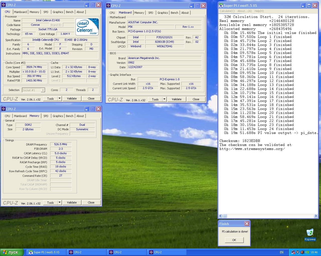Open the Windows Start (пуск) button

12,252
